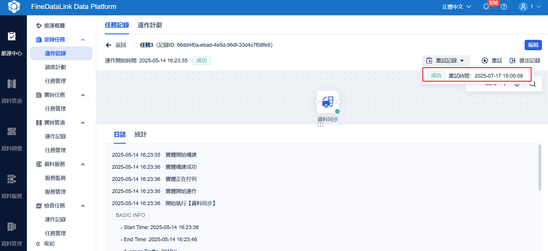Click the 返回 back link
The height and width of the screenshot is (251, 548).
point(121,45)
